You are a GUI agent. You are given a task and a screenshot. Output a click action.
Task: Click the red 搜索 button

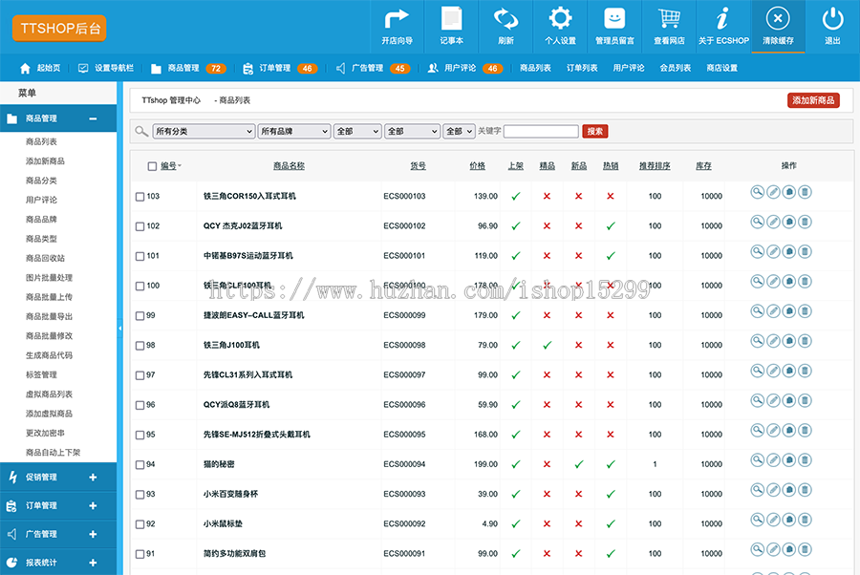click(x=595, y=131)
